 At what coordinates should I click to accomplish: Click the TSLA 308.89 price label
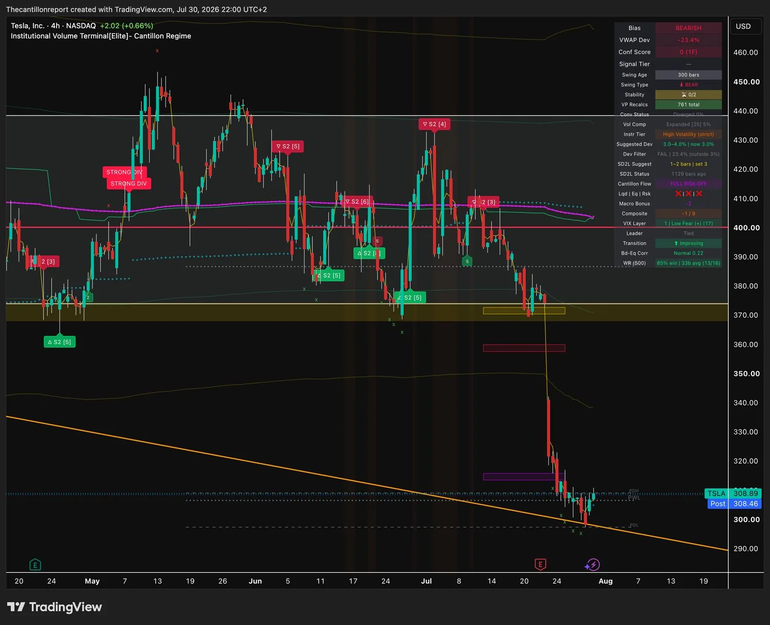point(733,494)
